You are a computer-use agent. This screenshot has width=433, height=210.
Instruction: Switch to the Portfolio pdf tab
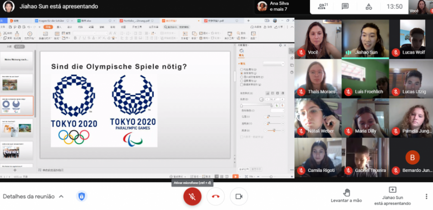click(136, 21)
